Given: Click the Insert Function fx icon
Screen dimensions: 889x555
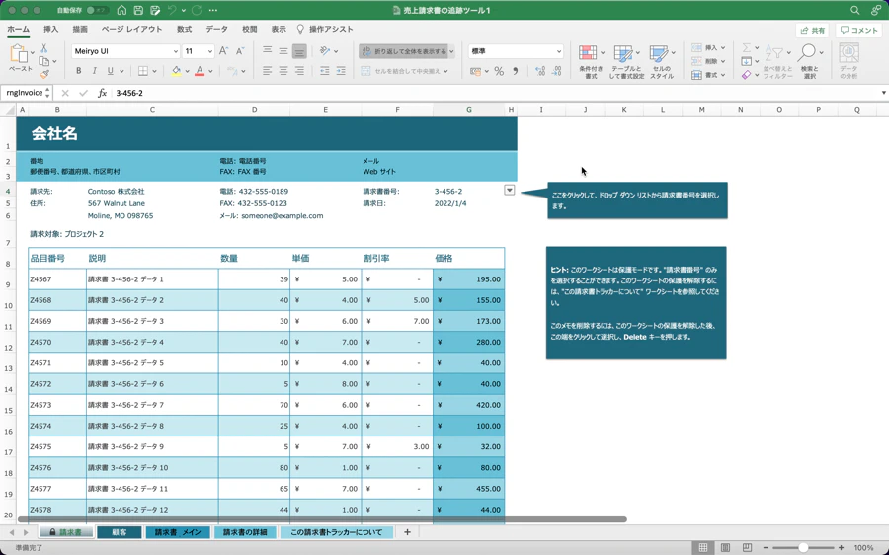Looking at the screenshot, I should pyautogui.click(x=102, y=93).
